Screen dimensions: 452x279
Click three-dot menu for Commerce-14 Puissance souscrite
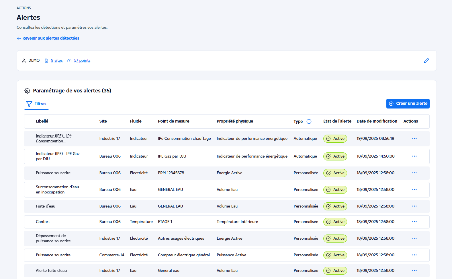click(x=414, y=255)
